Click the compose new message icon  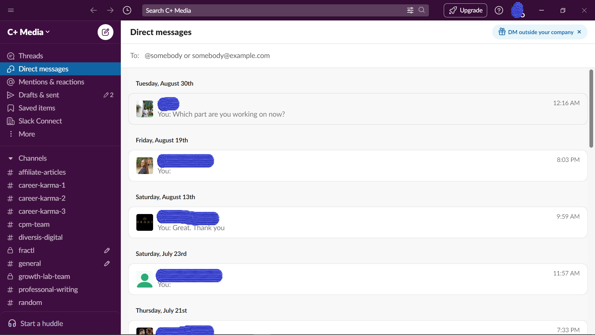pyautogui.click(x=105, y=32)
